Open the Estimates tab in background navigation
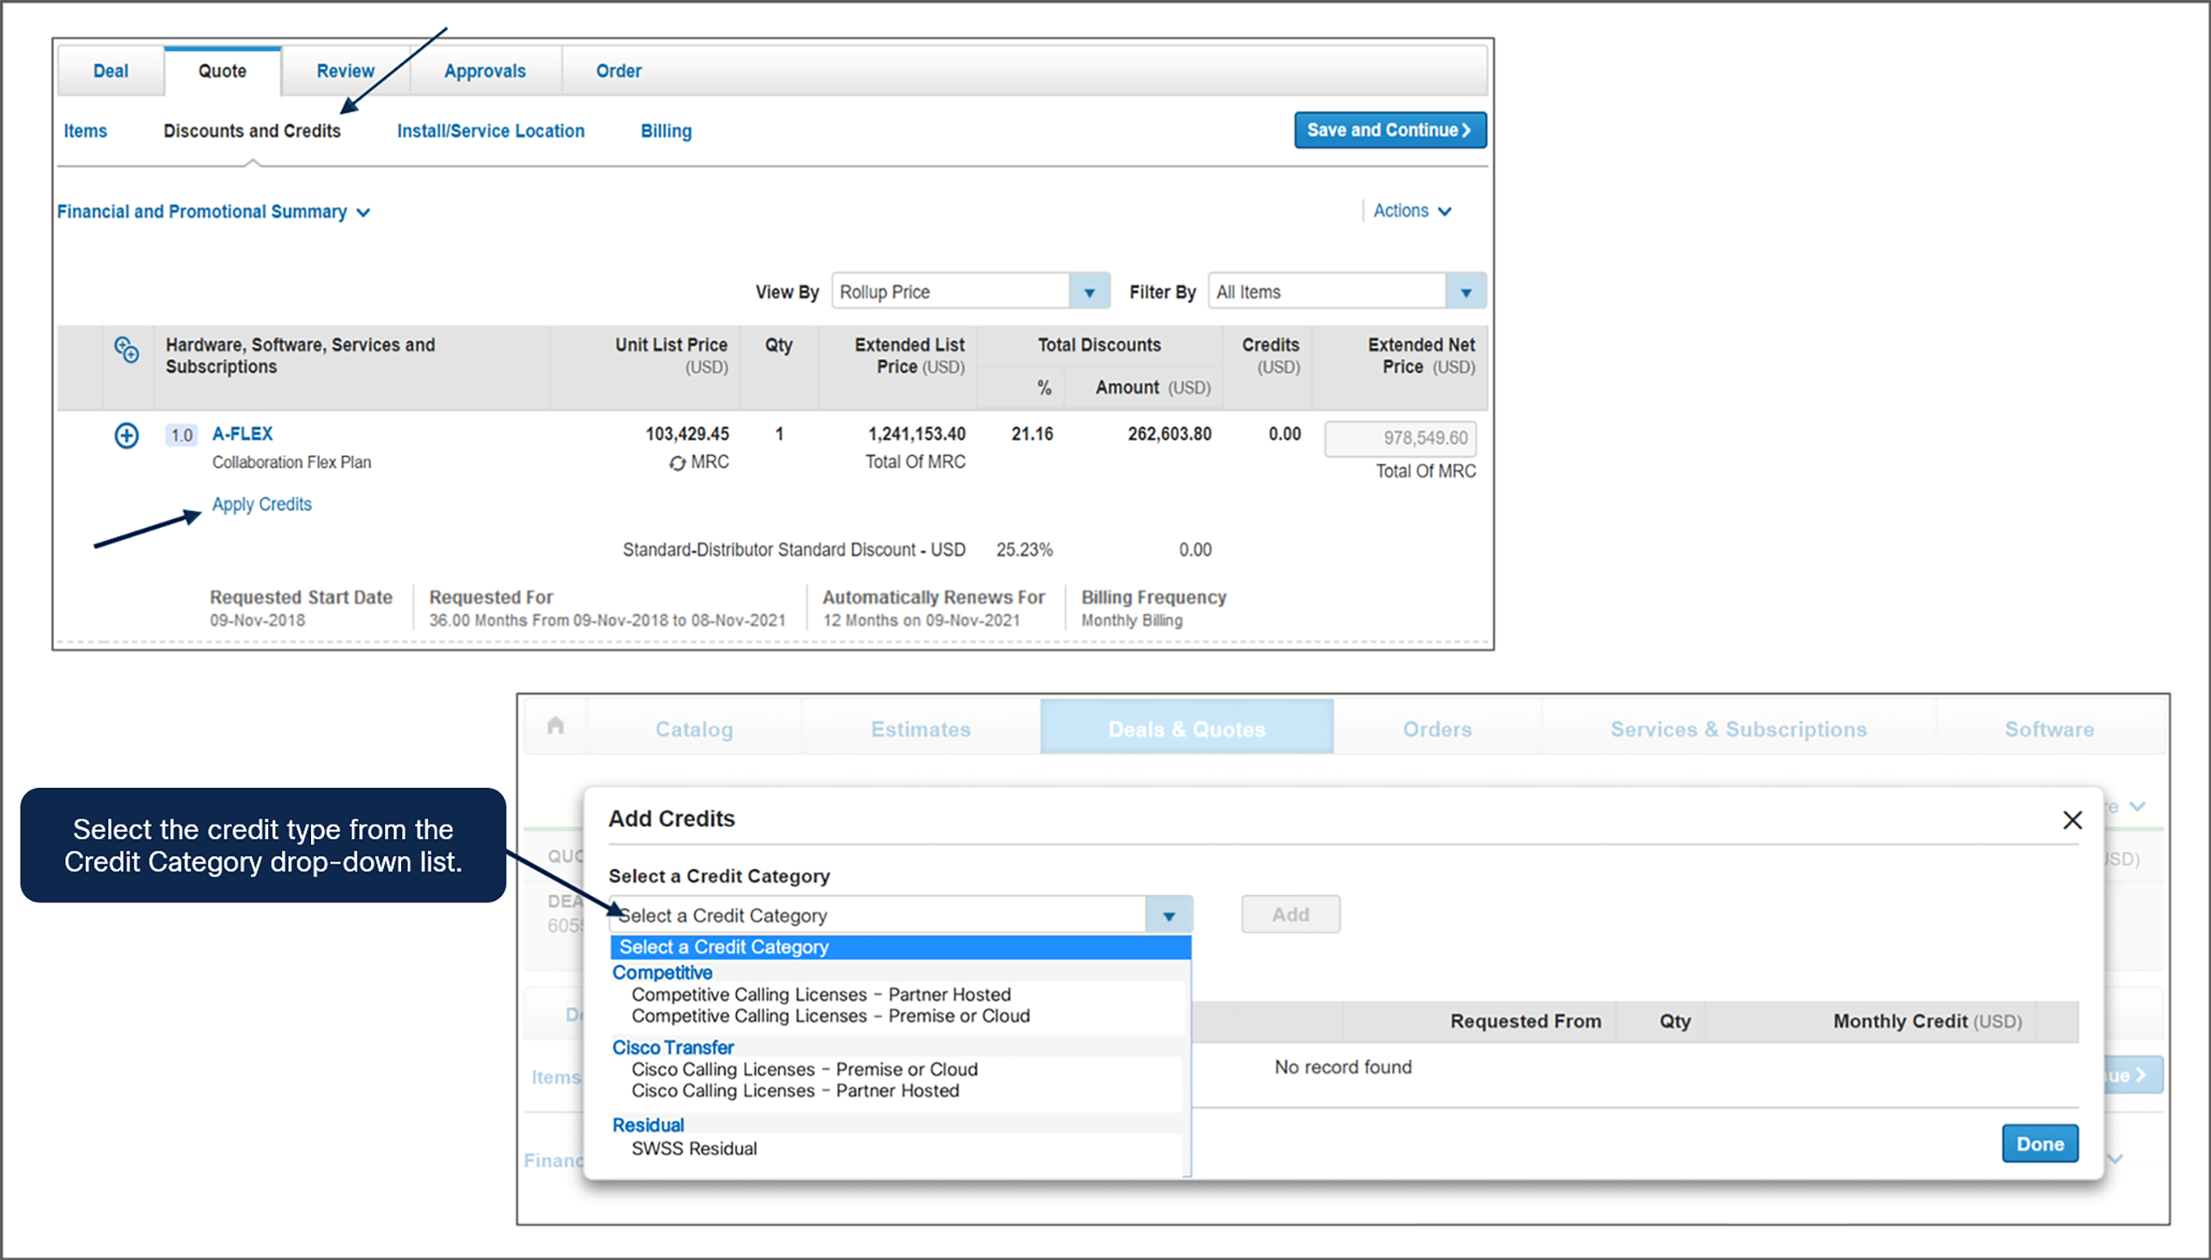2211x1260 pixels. pyautogui.click(x=920, y=729)
